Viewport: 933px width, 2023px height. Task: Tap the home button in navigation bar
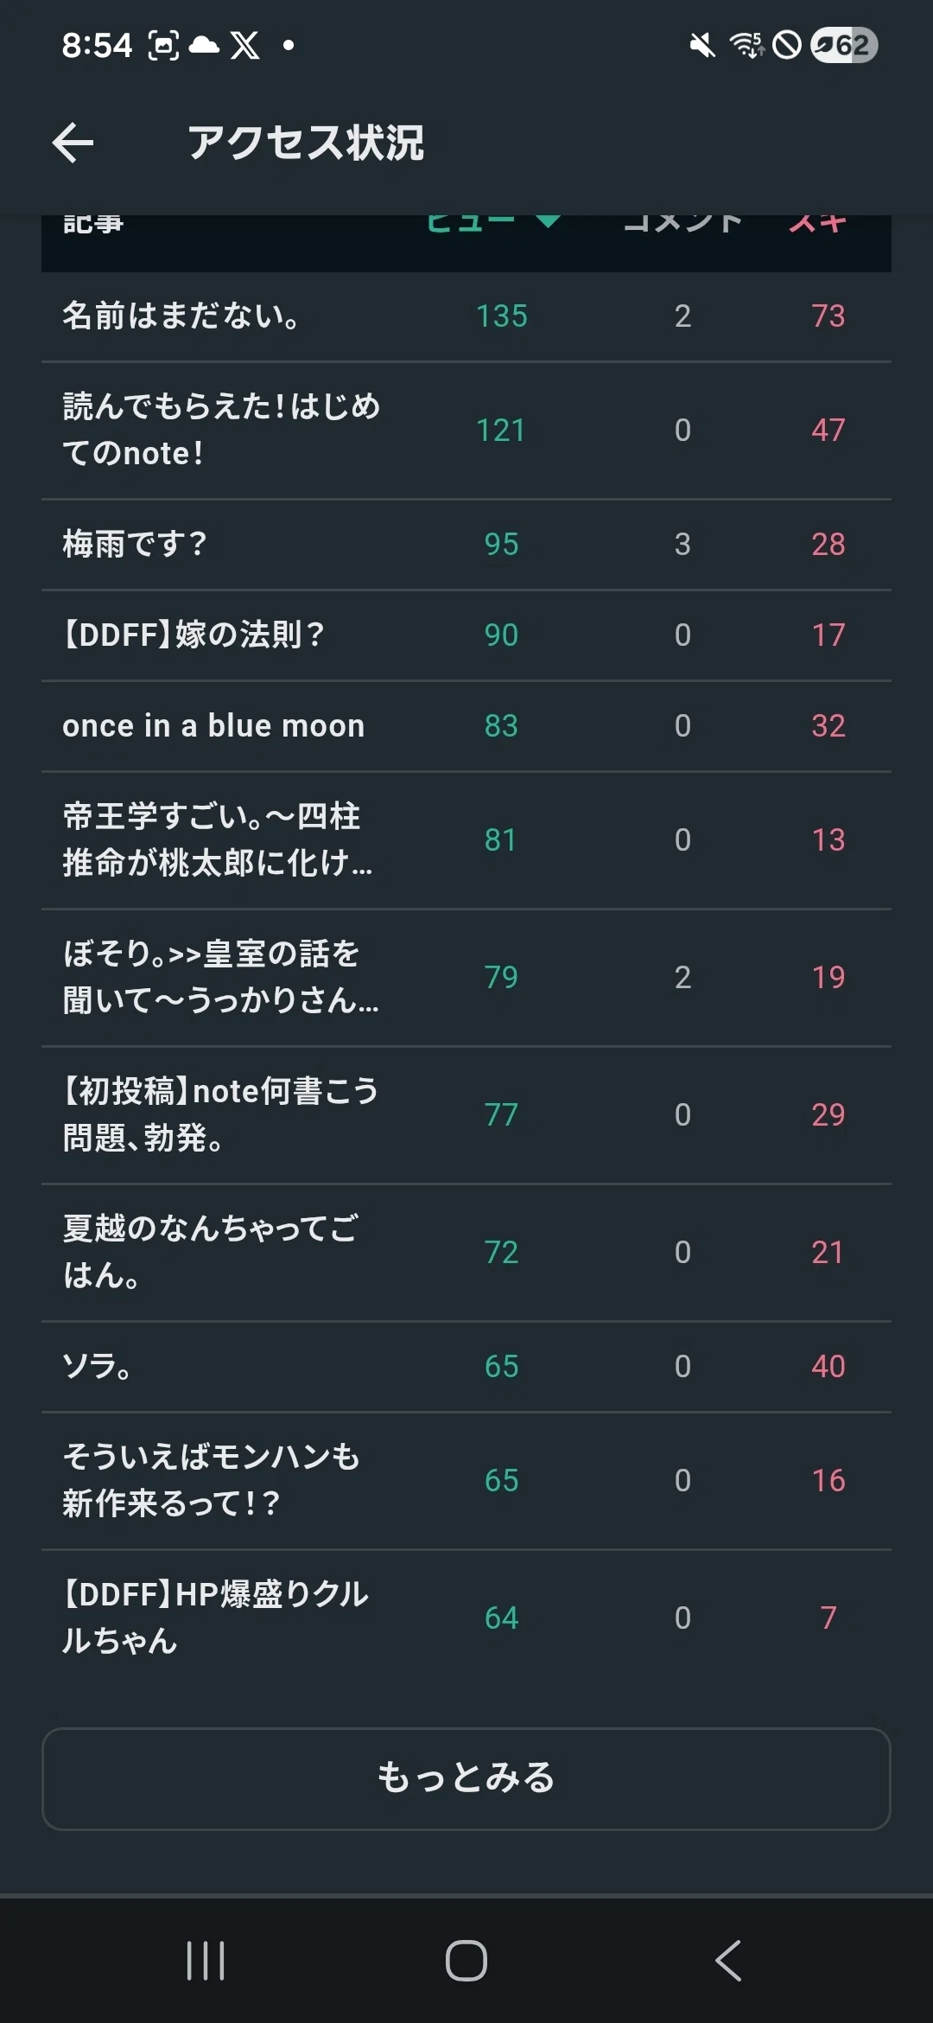point(466,1960)
